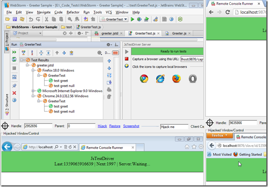268x187 pixels.
Task: Capture the Firefox browser icon
Action: (x=176, y=79)
